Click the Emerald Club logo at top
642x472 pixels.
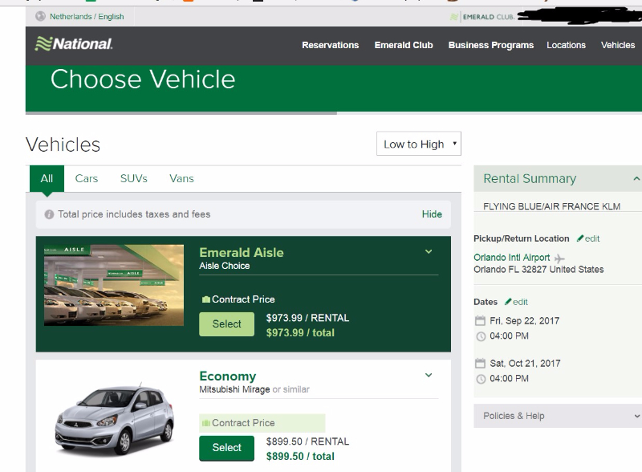click(x=482, y=17)
